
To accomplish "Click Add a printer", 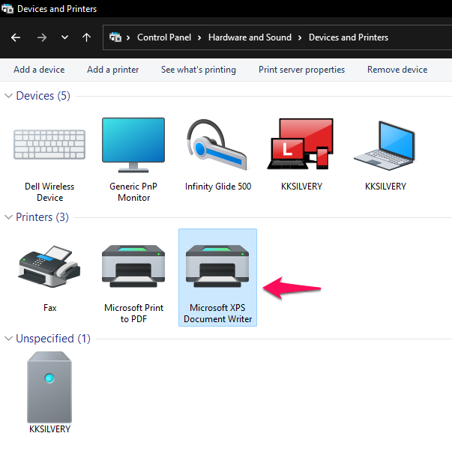I will [113, 70].
